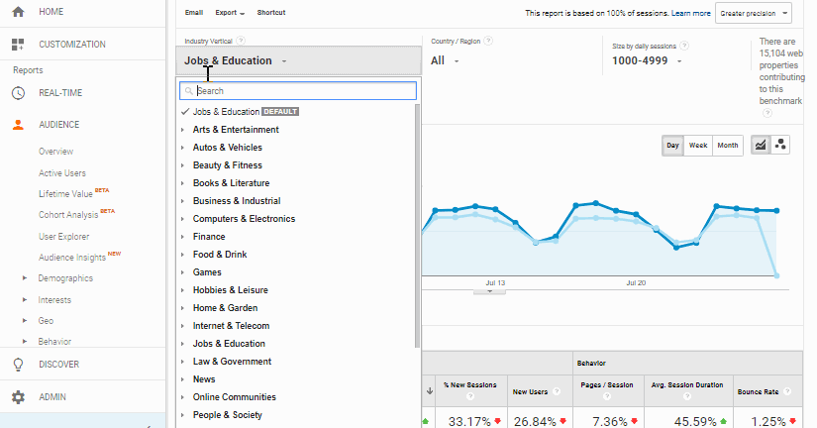Open the Export menu
817x428 pixels.
(230, 13)
